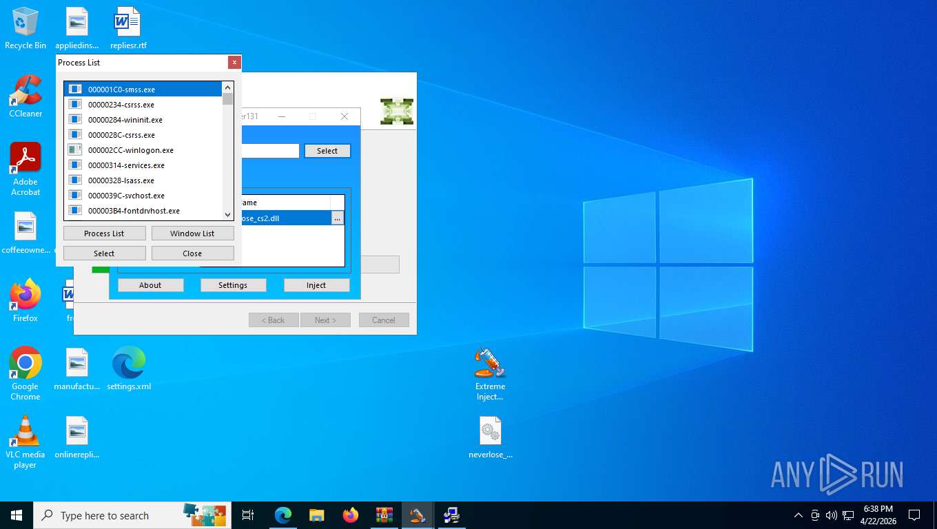Viewport: 937px width, 529px height.
Task: Select 0000028C-csrss.exe entry
Action: click(143, 135)
